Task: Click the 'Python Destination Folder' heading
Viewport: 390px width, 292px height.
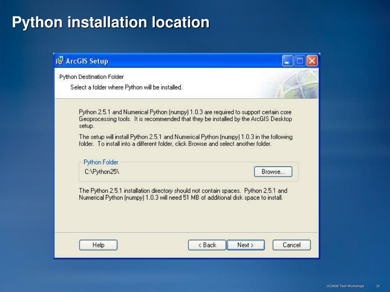Action: [x=91, y=77]
